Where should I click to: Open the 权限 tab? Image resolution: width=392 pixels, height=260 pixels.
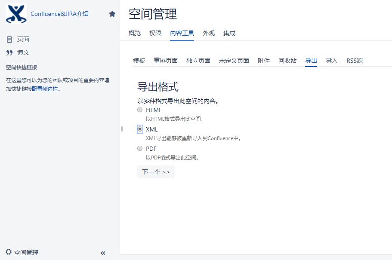pos(155,33)
